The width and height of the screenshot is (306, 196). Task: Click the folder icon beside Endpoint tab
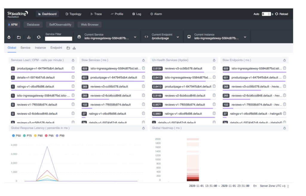pyautogui.click(x=68, y=48)
